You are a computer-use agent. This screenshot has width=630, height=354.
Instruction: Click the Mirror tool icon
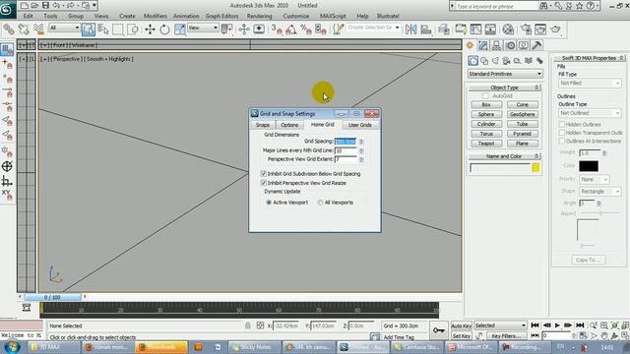click(410, 29)
